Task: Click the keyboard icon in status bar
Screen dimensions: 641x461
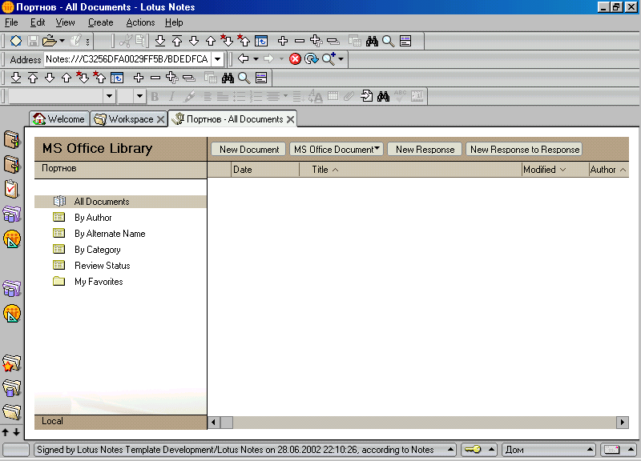Action: point(611,450)
